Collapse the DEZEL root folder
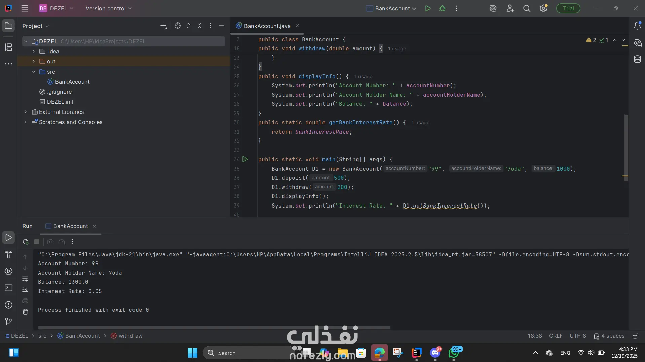645x362 pixels. point(26,41)
